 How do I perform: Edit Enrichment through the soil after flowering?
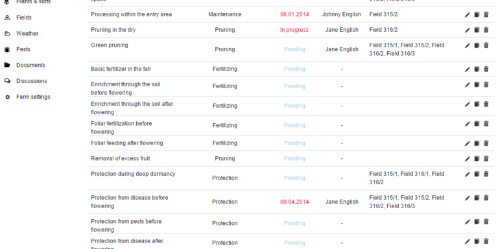467,104
